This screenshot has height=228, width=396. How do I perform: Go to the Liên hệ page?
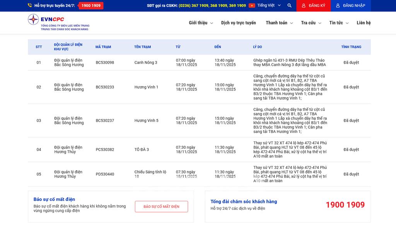tap(364, 23)
